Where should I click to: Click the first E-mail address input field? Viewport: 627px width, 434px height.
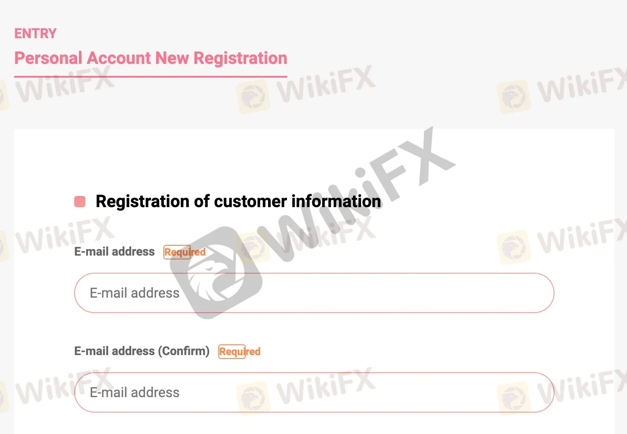(314, 293)
